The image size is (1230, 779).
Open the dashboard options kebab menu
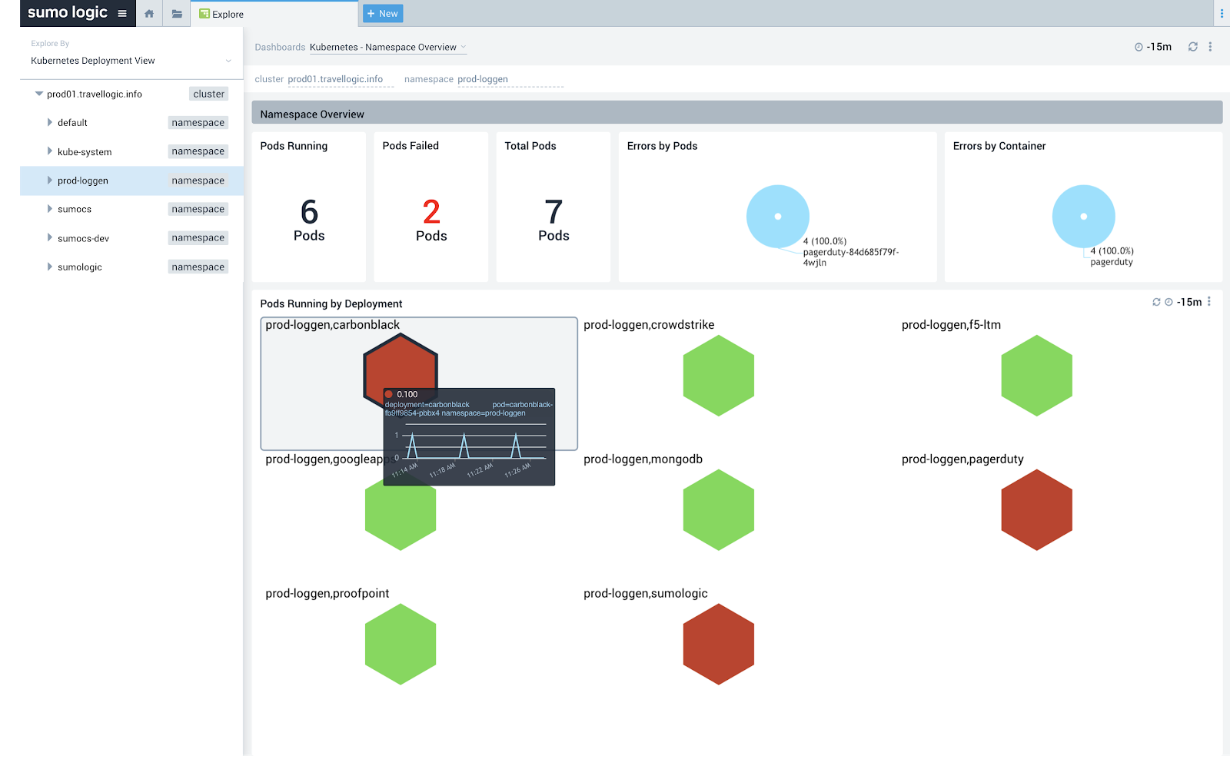click(1210, 47)
